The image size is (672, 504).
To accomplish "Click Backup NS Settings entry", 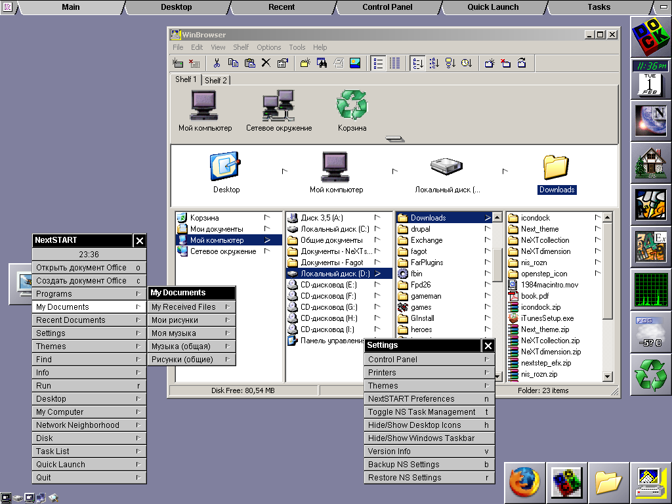I will [429, 465].
